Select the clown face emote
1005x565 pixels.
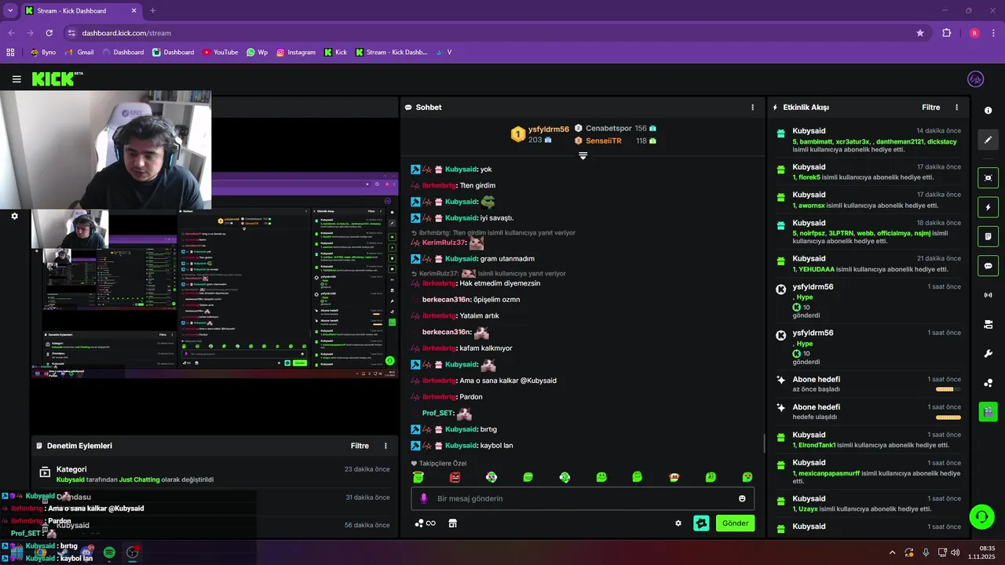[492, 477]
